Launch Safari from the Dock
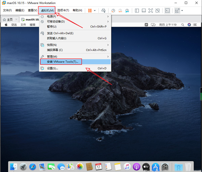 click(x=33, y=167)
